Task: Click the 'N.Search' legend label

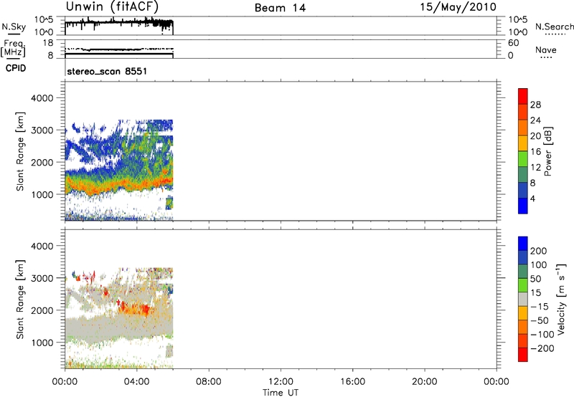Action: pos(554,27)
